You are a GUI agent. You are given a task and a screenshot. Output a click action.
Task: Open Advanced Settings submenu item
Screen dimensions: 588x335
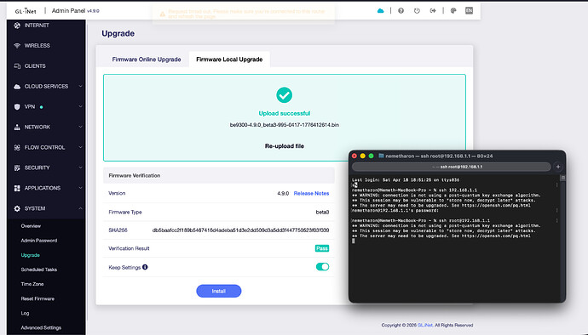pos(41,328)
